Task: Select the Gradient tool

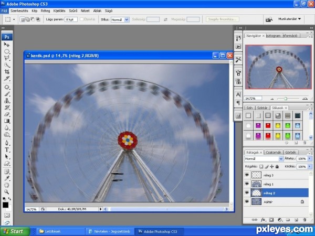Action: click(7, 121)
